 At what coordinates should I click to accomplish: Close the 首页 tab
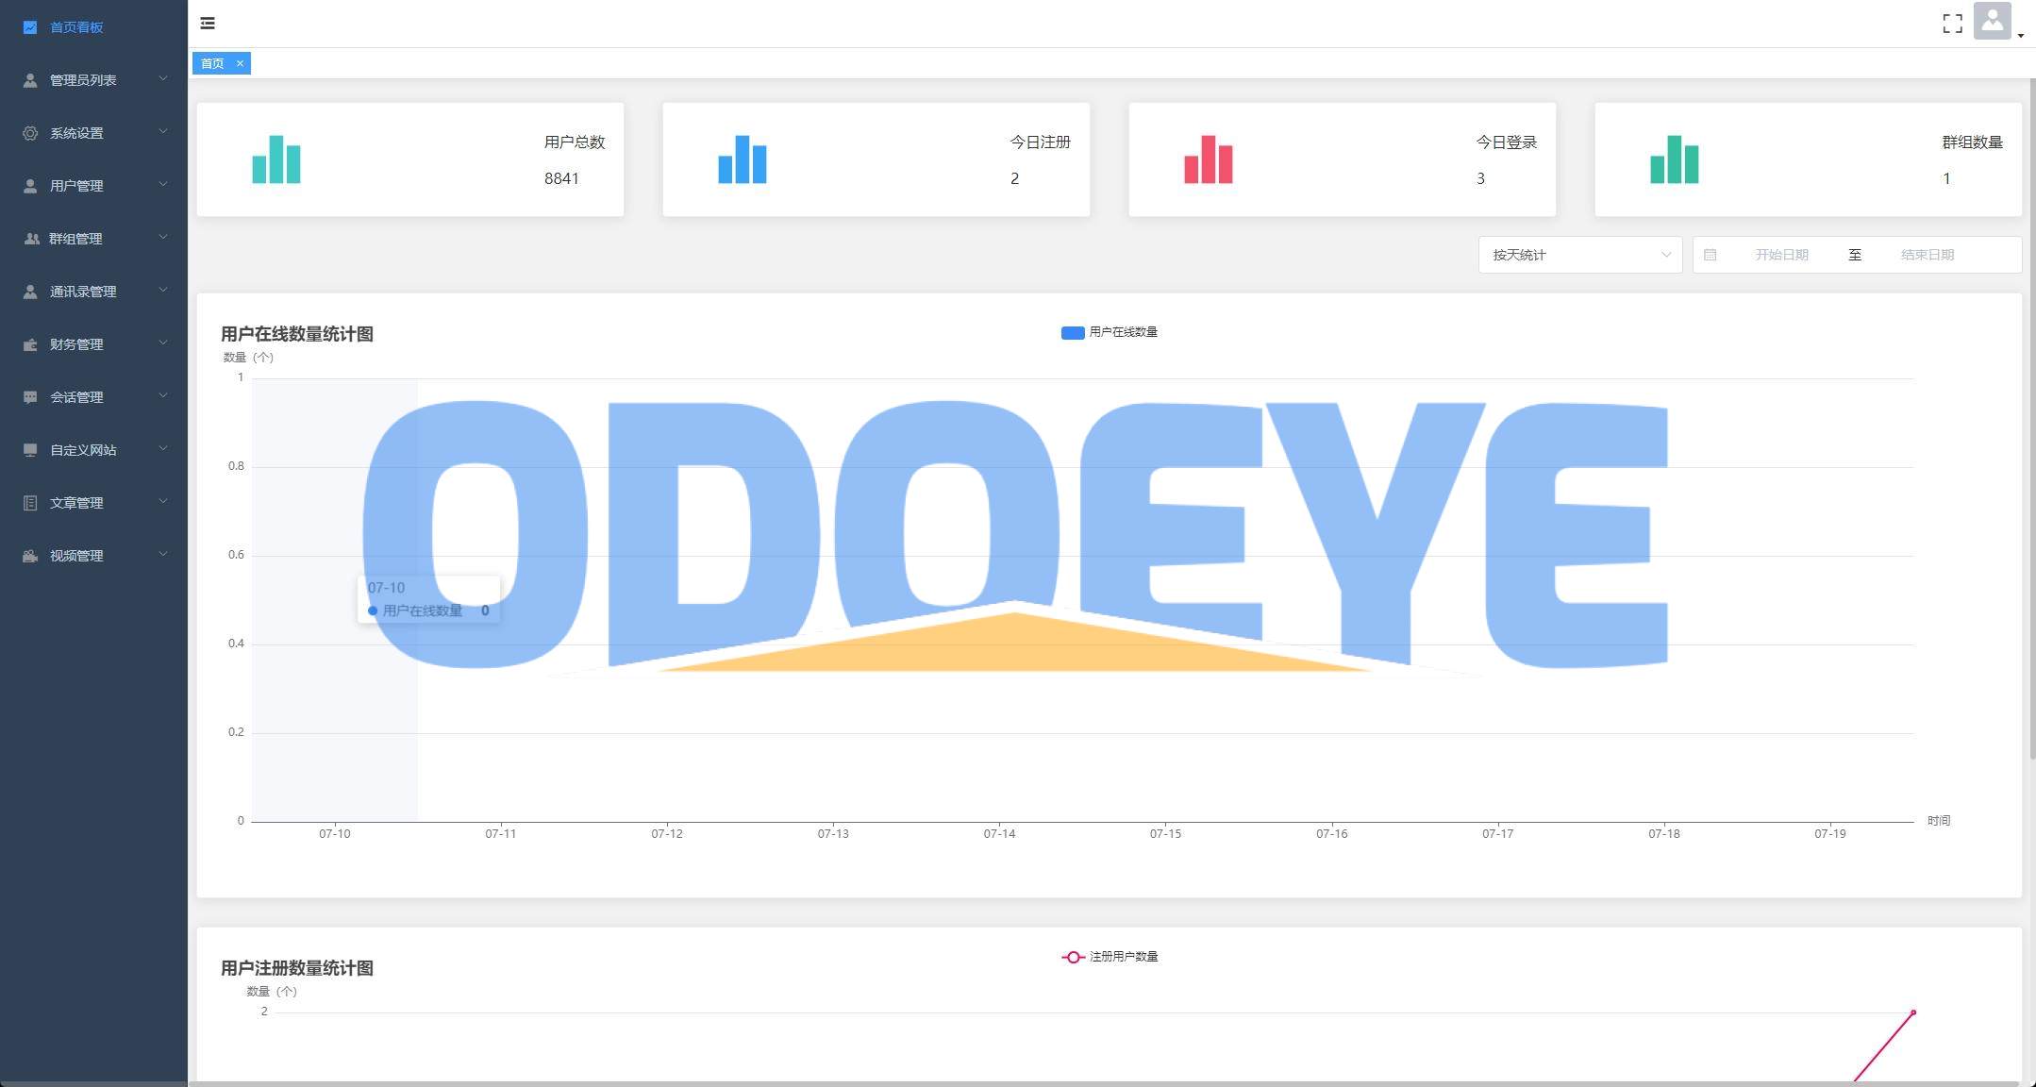[x=240, y=63]
